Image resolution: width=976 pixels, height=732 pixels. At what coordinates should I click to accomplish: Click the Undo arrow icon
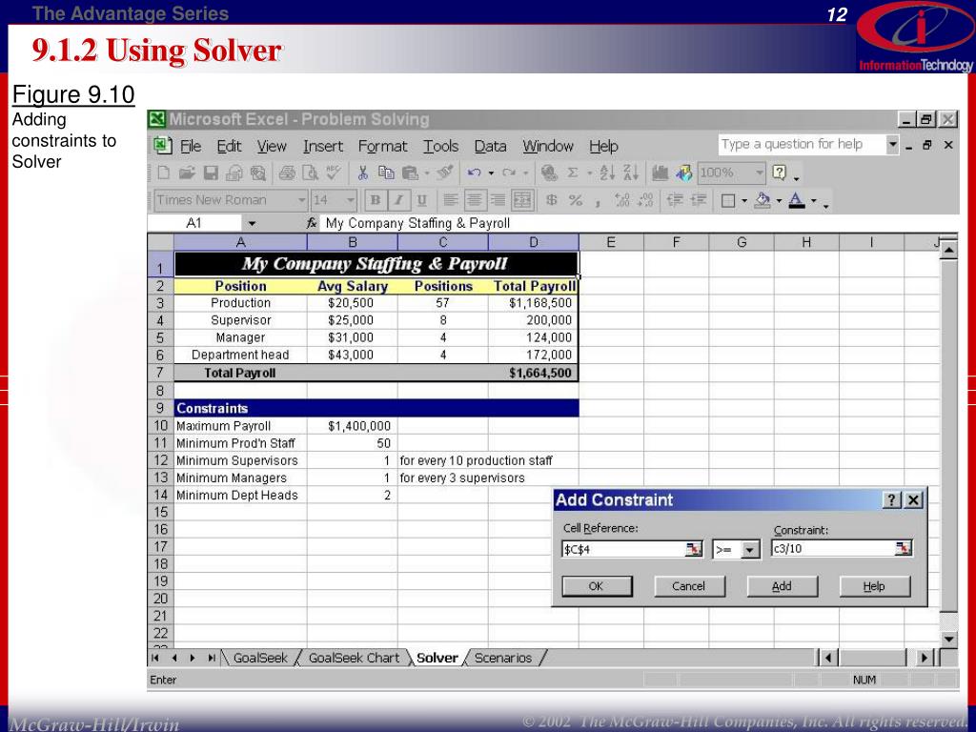click(x=475, y=173)
